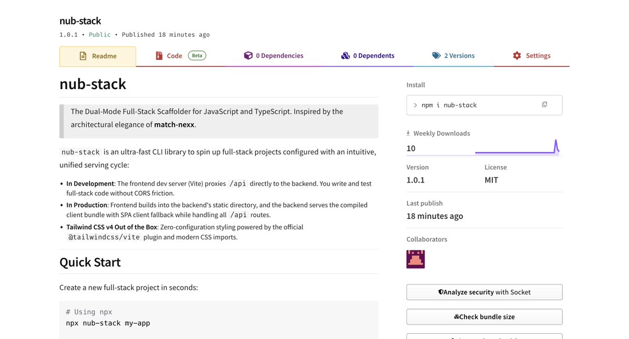The width and height of the screenshot is (629, 339).
Task: Click the bold match-nexx text
Action: (174, 125)
